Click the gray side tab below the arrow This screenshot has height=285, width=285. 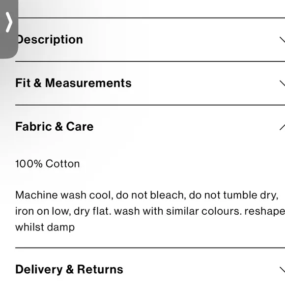pyautogui.click(x=9, y=46)
